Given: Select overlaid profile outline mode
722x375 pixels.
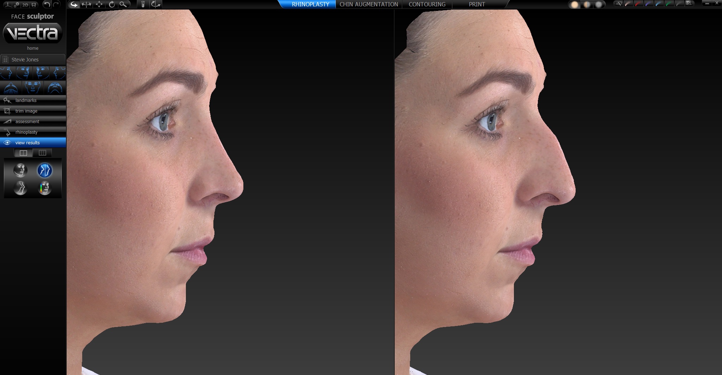Looking at the screenshot, I should [20, 188].
